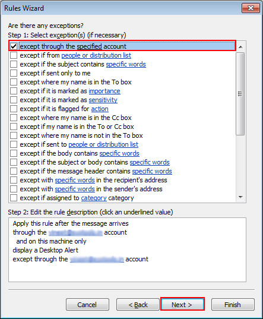The image size is (263, 319).
Task: Enable 'except where my name is in the To box'
Action: point(14,82)
